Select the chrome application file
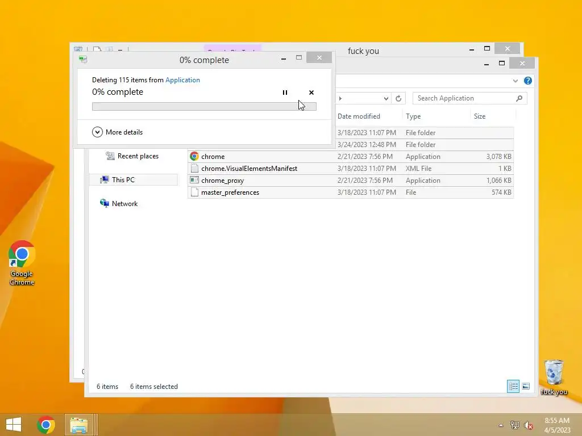Viewport: 582px width, 436px height. pos(351,157)
